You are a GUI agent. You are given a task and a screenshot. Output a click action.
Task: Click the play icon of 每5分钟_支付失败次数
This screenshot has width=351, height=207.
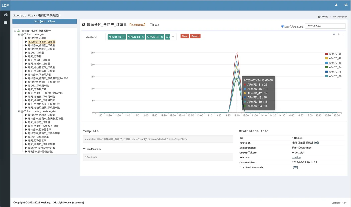coord(26,152)
